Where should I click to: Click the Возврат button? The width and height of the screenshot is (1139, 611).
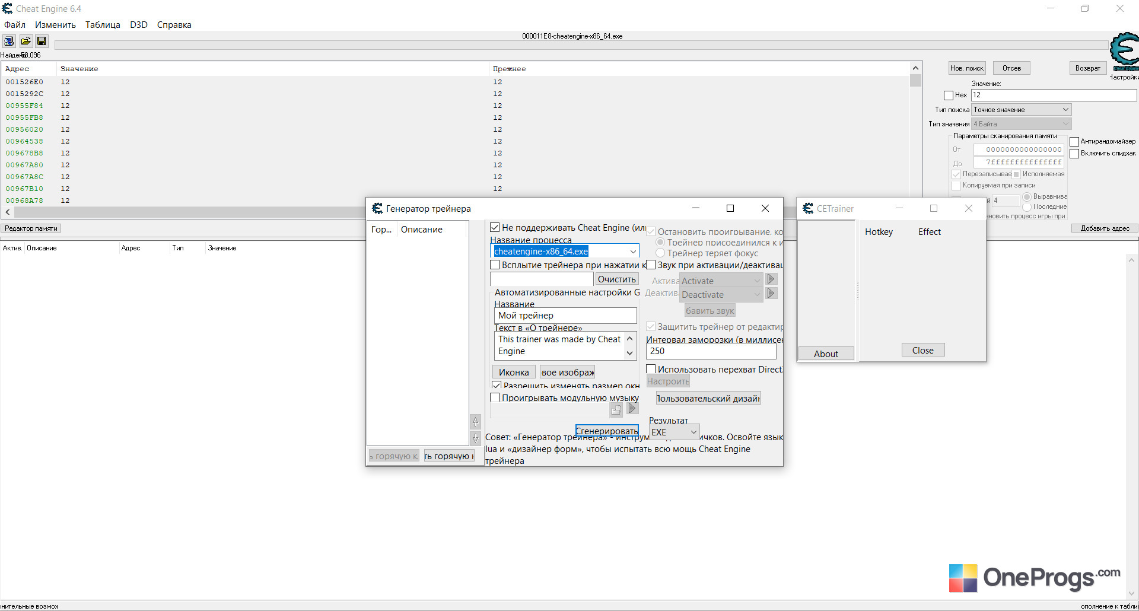[x=1088, y=68]
